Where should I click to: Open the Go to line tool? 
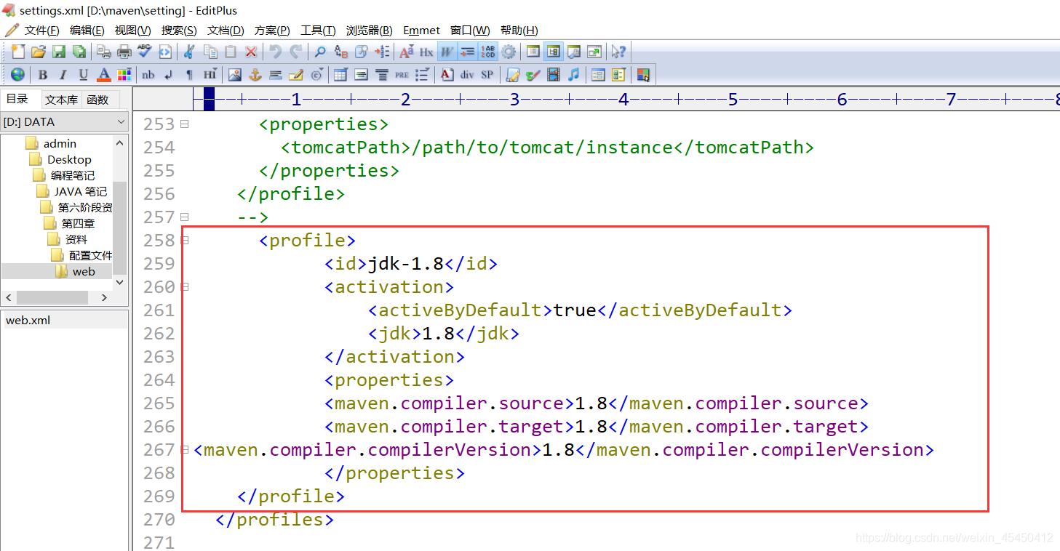[382, 52]
